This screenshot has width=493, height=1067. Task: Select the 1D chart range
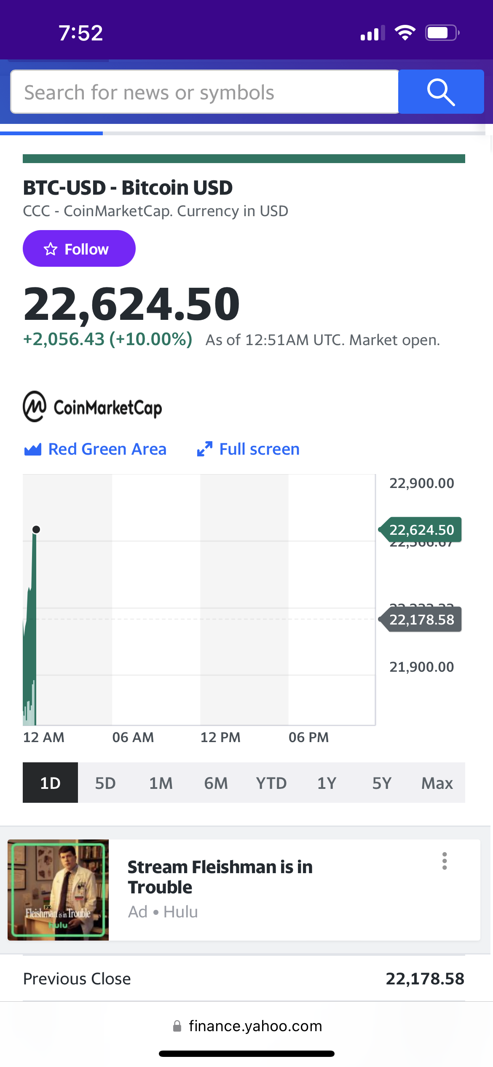[x=50, y=783]
